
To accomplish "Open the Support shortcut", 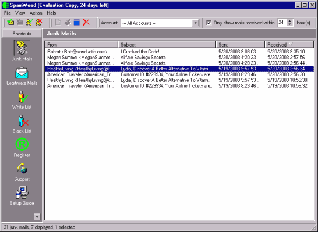I will click(22, 172).
